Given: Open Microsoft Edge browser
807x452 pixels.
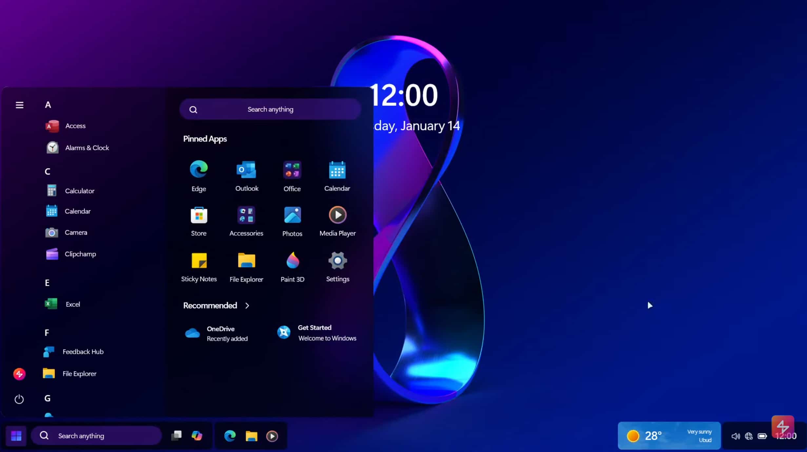Looking at the screenshot, I should coord(198,169).
